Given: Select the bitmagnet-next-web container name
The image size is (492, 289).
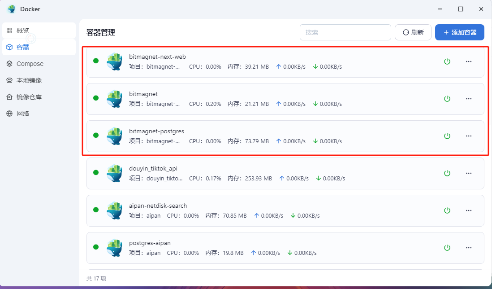Looking at the screenshot, I should coord(158,57).
